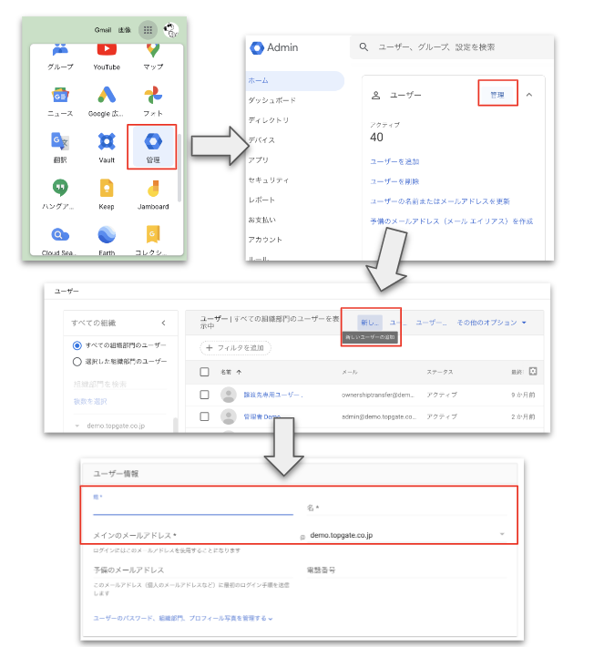This screenshot has width=594, height=647.
Task: Click 複数を選択 link in org panel
Action: click(x=90, y=402)
